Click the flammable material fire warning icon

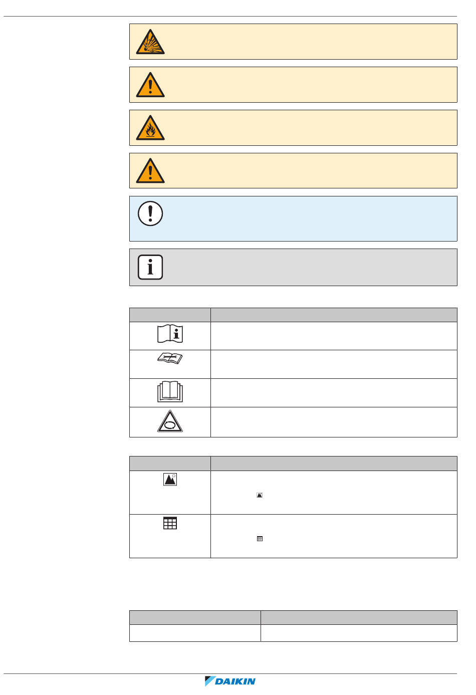click(150, 128)
